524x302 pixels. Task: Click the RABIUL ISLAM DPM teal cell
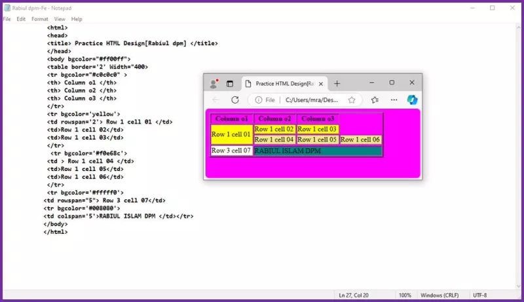pyautogui.click(x=318, y=151)
